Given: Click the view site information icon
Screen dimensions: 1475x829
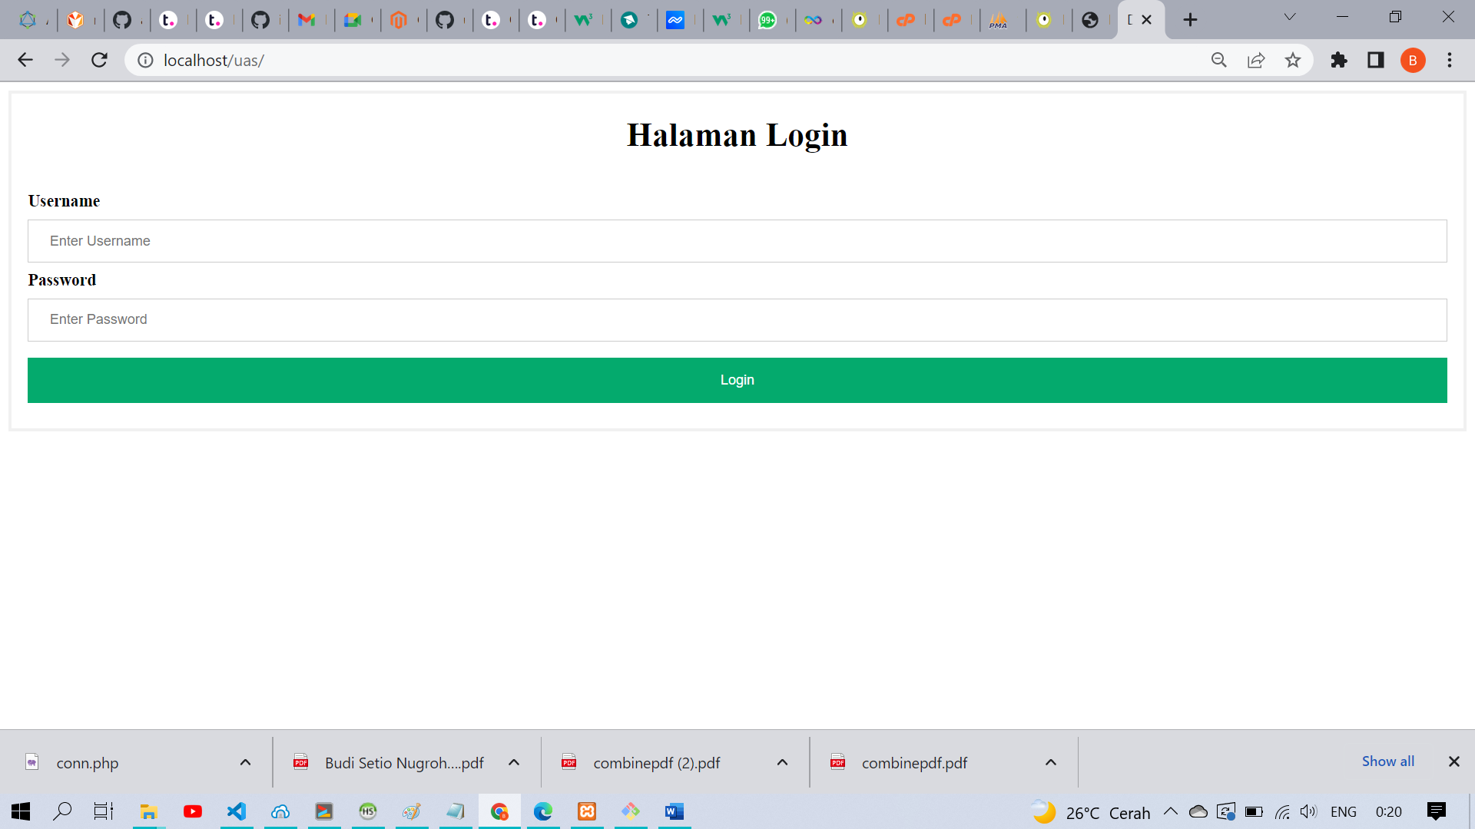Looking at the screenshot, I should pyautogui.click(x=145, y=60).
